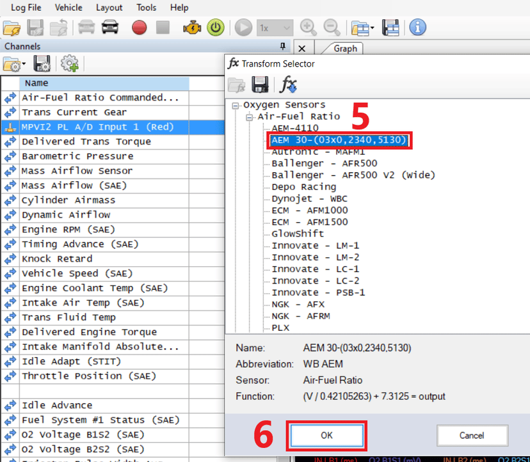Screen dimensions: 530x462
Task: Open the Layout menu
Action: point(109,8)
